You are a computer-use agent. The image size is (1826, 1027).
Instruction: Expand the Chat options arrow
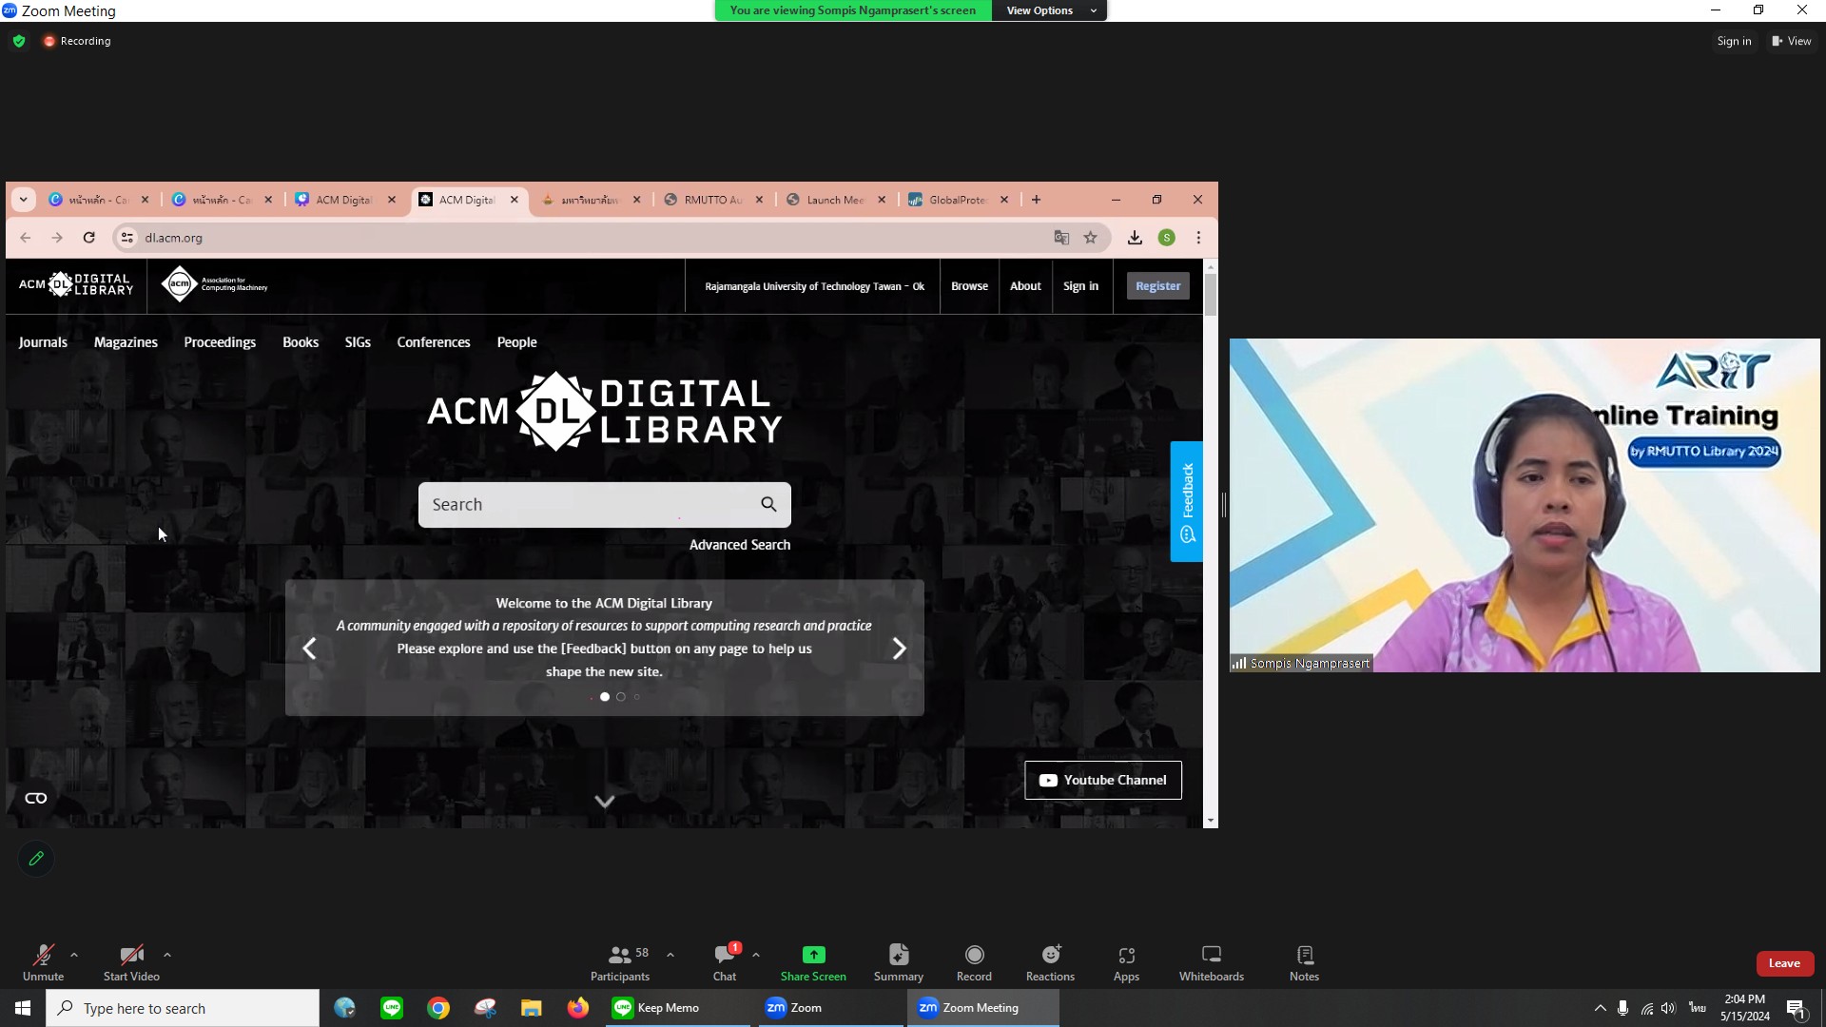pyautogui.click(x=756, y=955)
